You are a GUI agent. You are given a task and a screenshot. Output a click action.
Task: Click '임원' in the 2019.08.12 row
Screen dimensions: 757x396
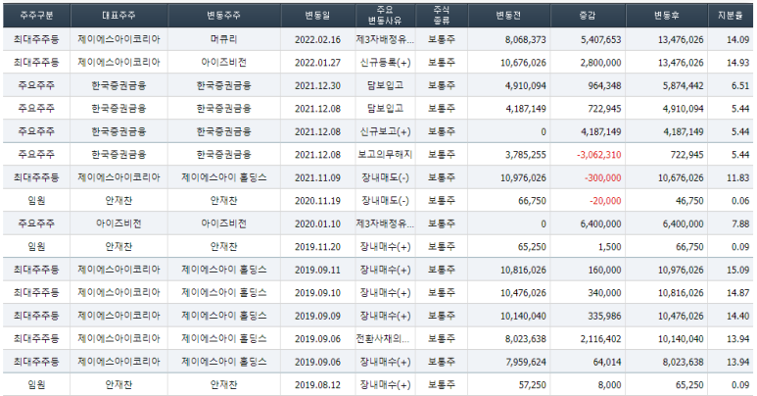(36, 385)
